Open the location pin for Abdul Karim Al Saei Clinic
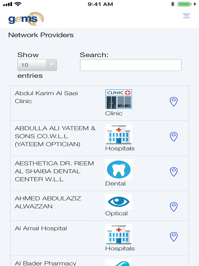199x266 pixels. 173,102
